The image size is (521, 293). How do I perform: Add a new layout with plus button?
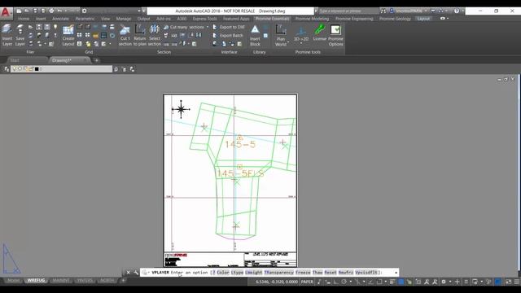[123, 281]
